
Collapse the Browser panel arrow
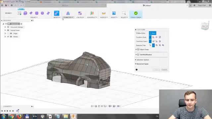[x=2, y=20]
